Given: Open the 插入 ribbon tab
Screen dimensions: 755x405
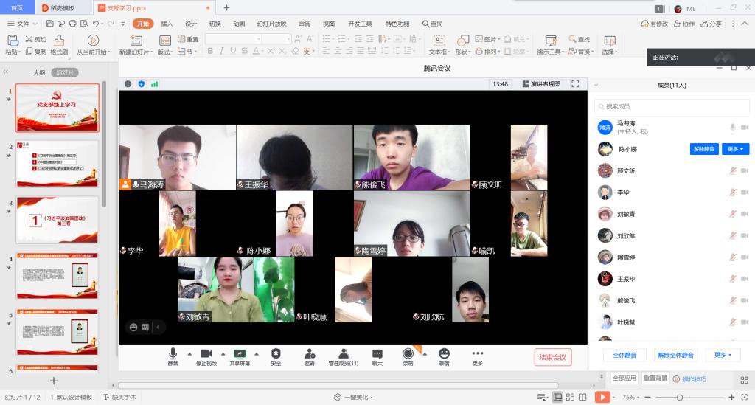Looking at the screenshot, I should (167, 24).
